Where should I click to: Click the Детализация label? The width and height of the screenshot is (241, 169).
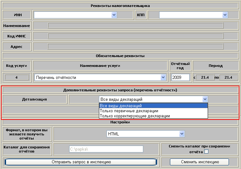coord(35,99)
